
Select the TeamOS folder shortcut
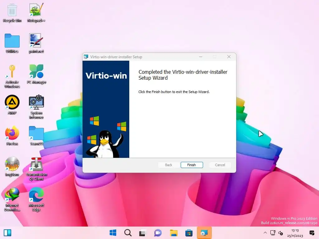36,136
